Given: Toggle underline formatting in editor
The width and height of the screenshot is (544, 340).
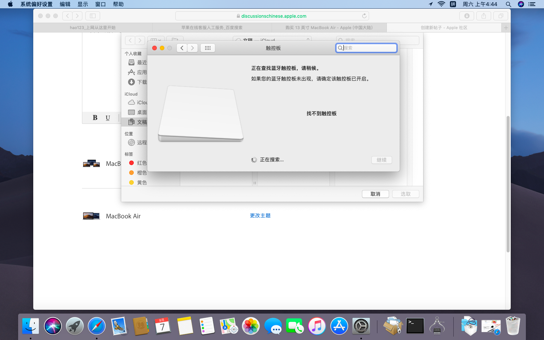Looking at the screenshot, I should (108, 117).
